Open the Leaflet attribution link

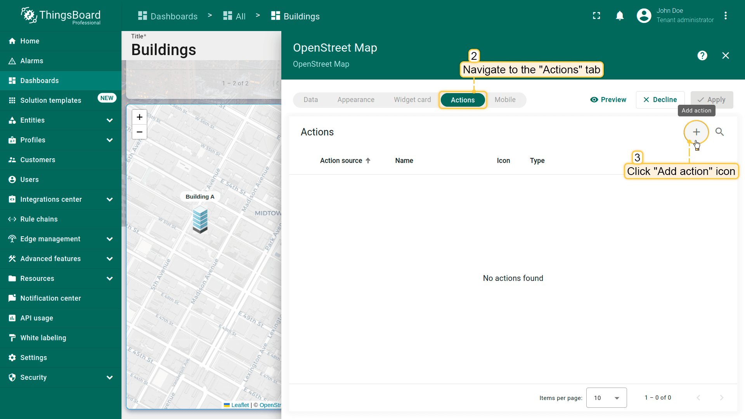pyautogui.click(x=240, y=405)
